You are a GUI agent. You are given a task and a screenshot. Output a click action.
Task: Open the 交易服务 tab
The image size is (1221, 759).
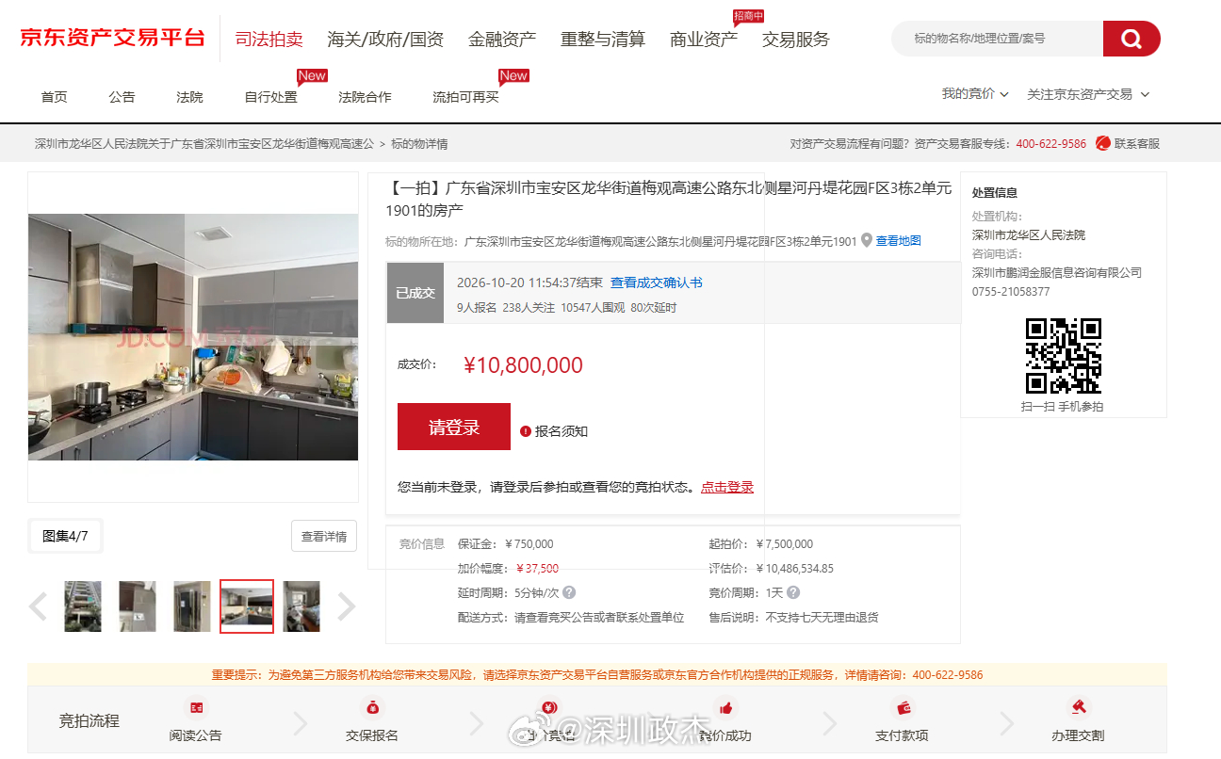[x=796, y=40]
